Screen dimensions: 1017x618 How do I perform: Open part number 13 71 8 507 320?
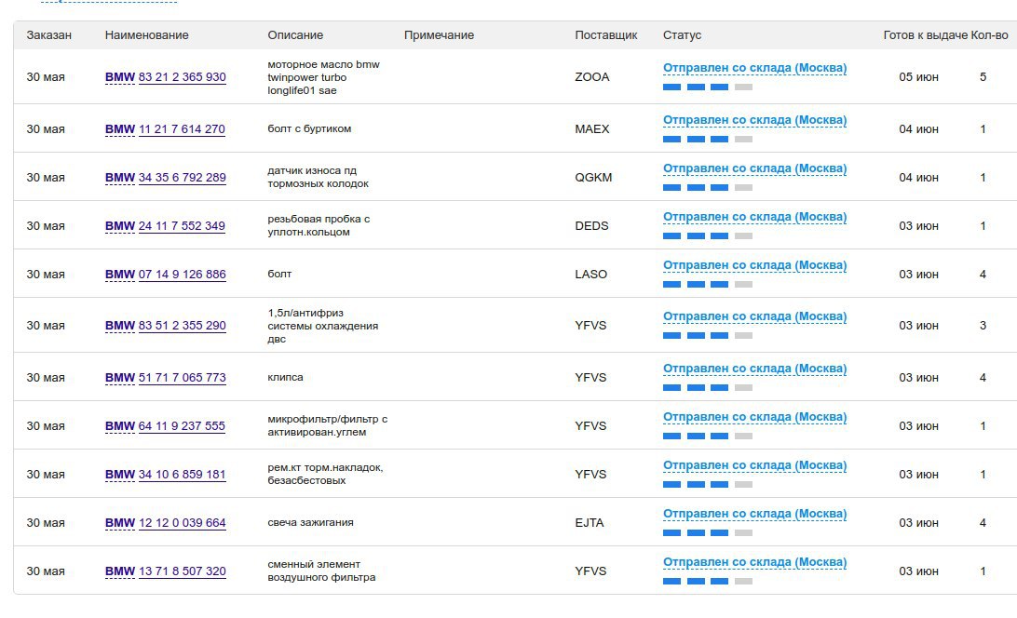click(x=183, y=571)
